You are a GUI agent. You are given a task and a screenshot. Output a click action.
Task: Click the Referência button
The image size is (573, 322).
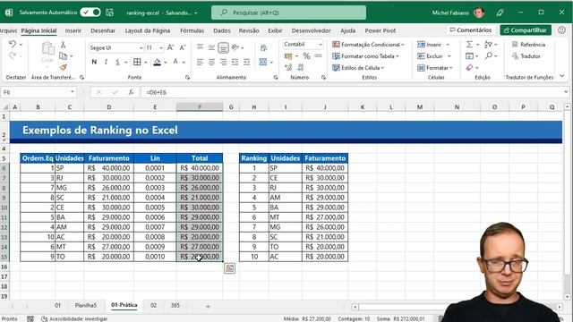coord(528,45)
